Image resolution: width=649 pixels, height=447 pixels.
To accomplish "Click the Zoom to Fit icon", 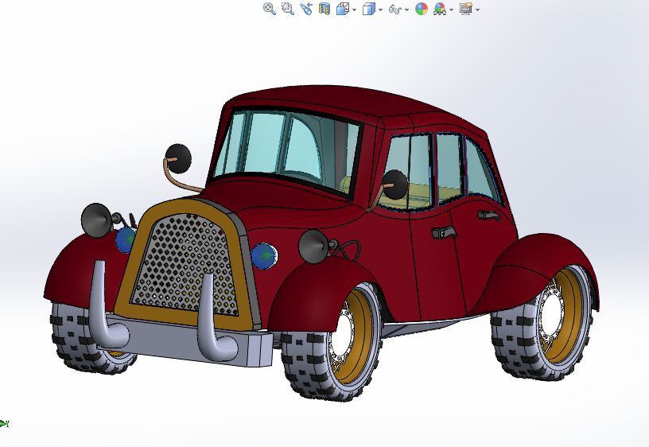I will click(270, 9).
